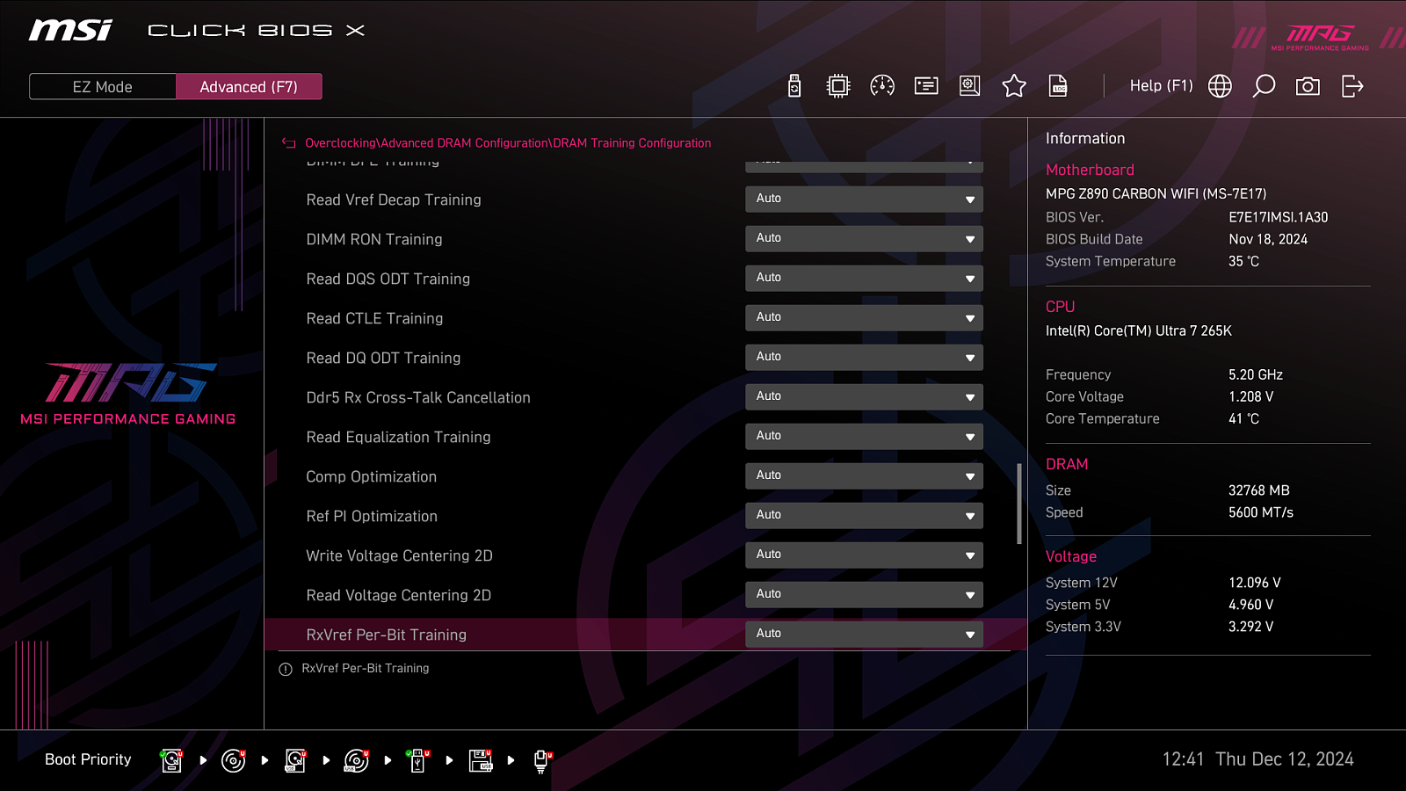The image size is (1406, 791).
Task: Click the 12.096 V system voltage
Action: (x=1255, y=583)
